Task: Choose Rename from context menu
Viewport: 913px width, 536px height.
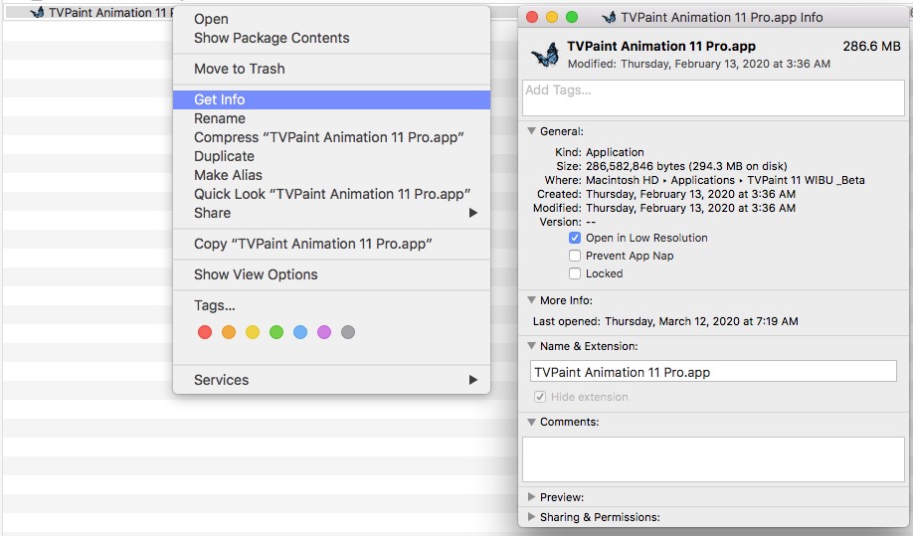Action: click(x=331, y=118)
